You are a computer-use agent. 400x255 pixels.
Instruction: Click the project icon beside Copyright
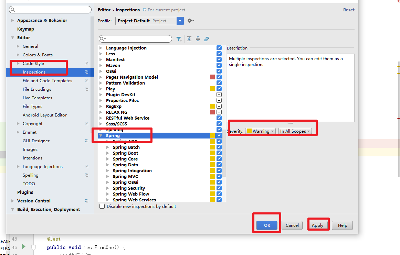tap(86, 124)
